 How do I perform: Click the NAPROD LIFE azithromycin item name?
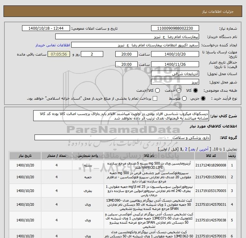click(149, 165)
